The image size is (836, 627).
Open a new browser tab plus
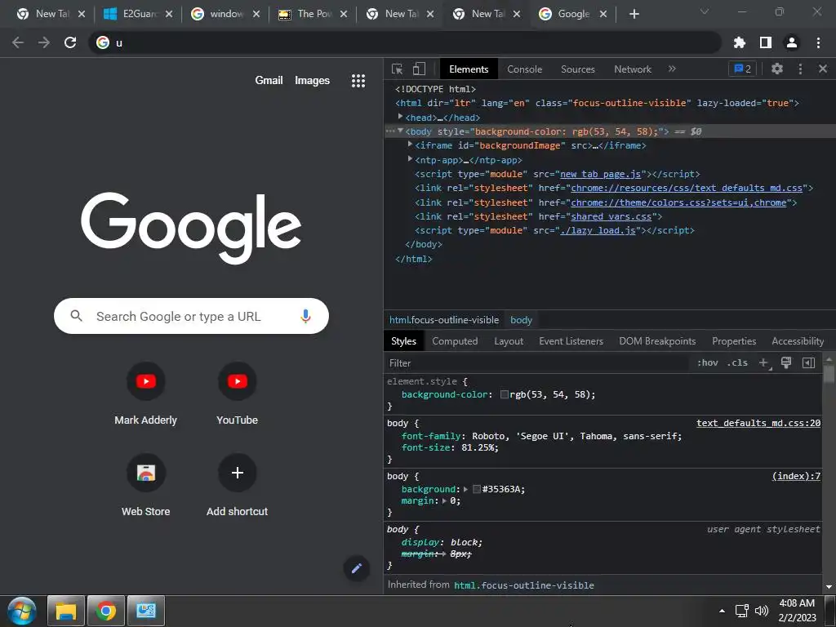point(634,15)
